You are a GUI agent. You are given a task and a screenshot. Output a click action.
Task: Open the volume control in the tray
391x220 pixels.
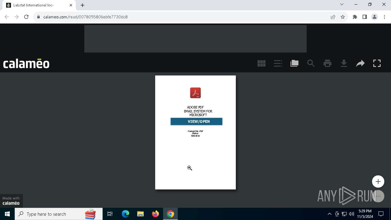(x=352, y=214)
